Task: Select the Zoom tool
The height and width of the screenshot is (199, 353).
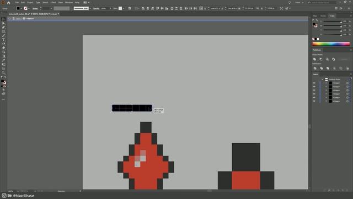Action: pyautogui.click(x=3, y=72)
